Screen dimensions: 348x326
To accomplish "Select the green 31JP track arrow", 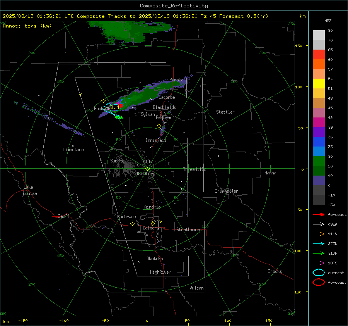I will pos(319,253).
